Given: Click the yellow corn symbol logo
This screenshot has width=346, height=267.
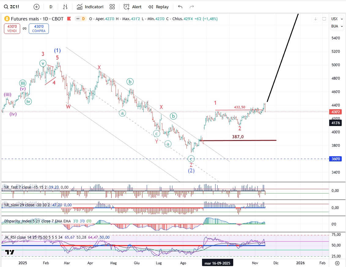Looking at the screenshot, I should pyautogui.click(x=7, y=19).
